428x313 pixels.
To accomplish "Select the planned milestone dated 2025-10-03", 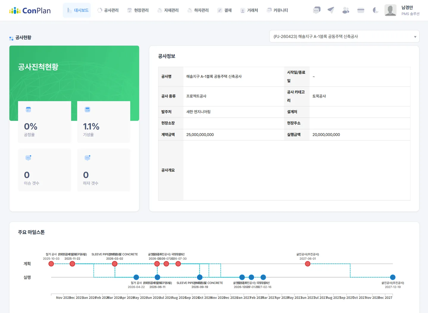I will [x=51, y=264].
